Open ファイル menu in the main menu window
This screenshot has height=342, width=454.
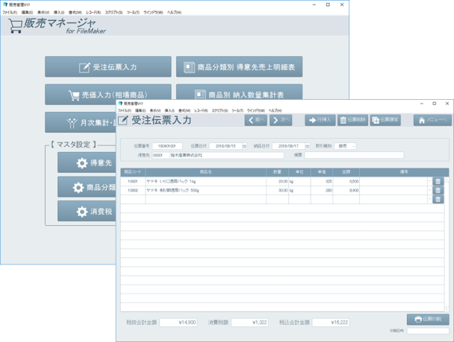[x=10, y=13]
